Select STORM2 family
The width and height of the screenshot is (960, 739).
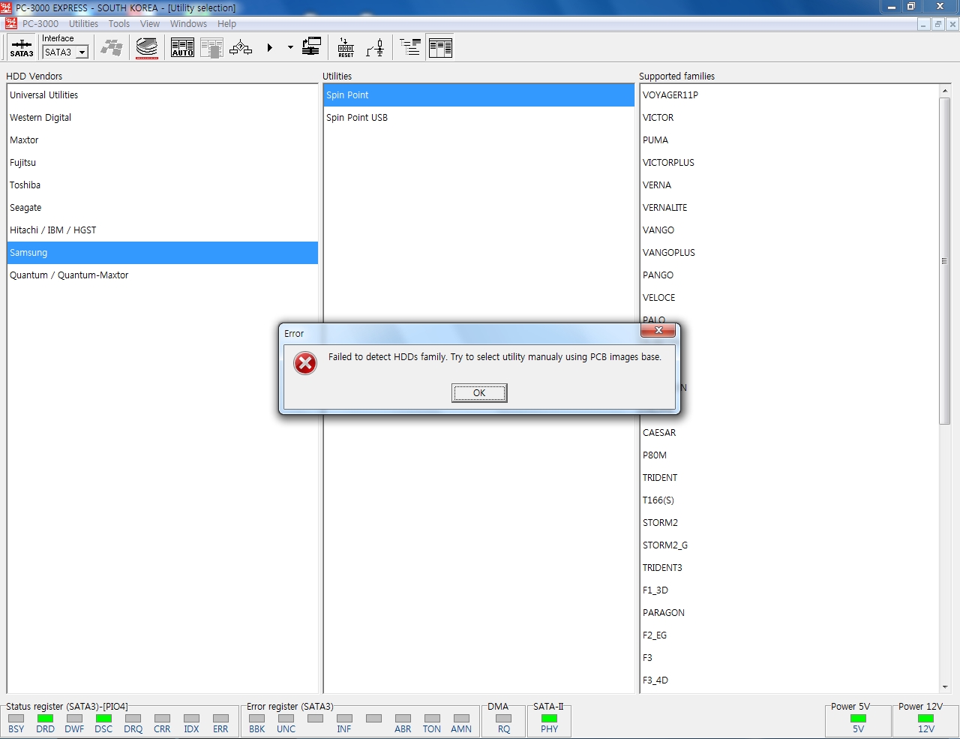pyautogui.click(x=789, y=523)
